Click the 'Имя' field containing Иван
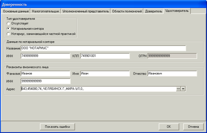Viewport: 207px width, 133px height. pyautogui.click(x=105, y=74)
